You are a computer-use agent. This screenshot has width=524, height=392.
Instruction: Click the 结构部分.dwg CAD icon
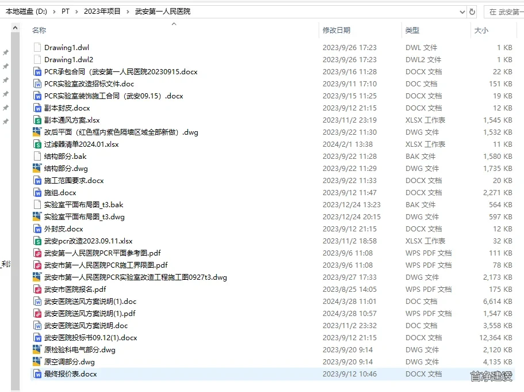pos(37,168)
